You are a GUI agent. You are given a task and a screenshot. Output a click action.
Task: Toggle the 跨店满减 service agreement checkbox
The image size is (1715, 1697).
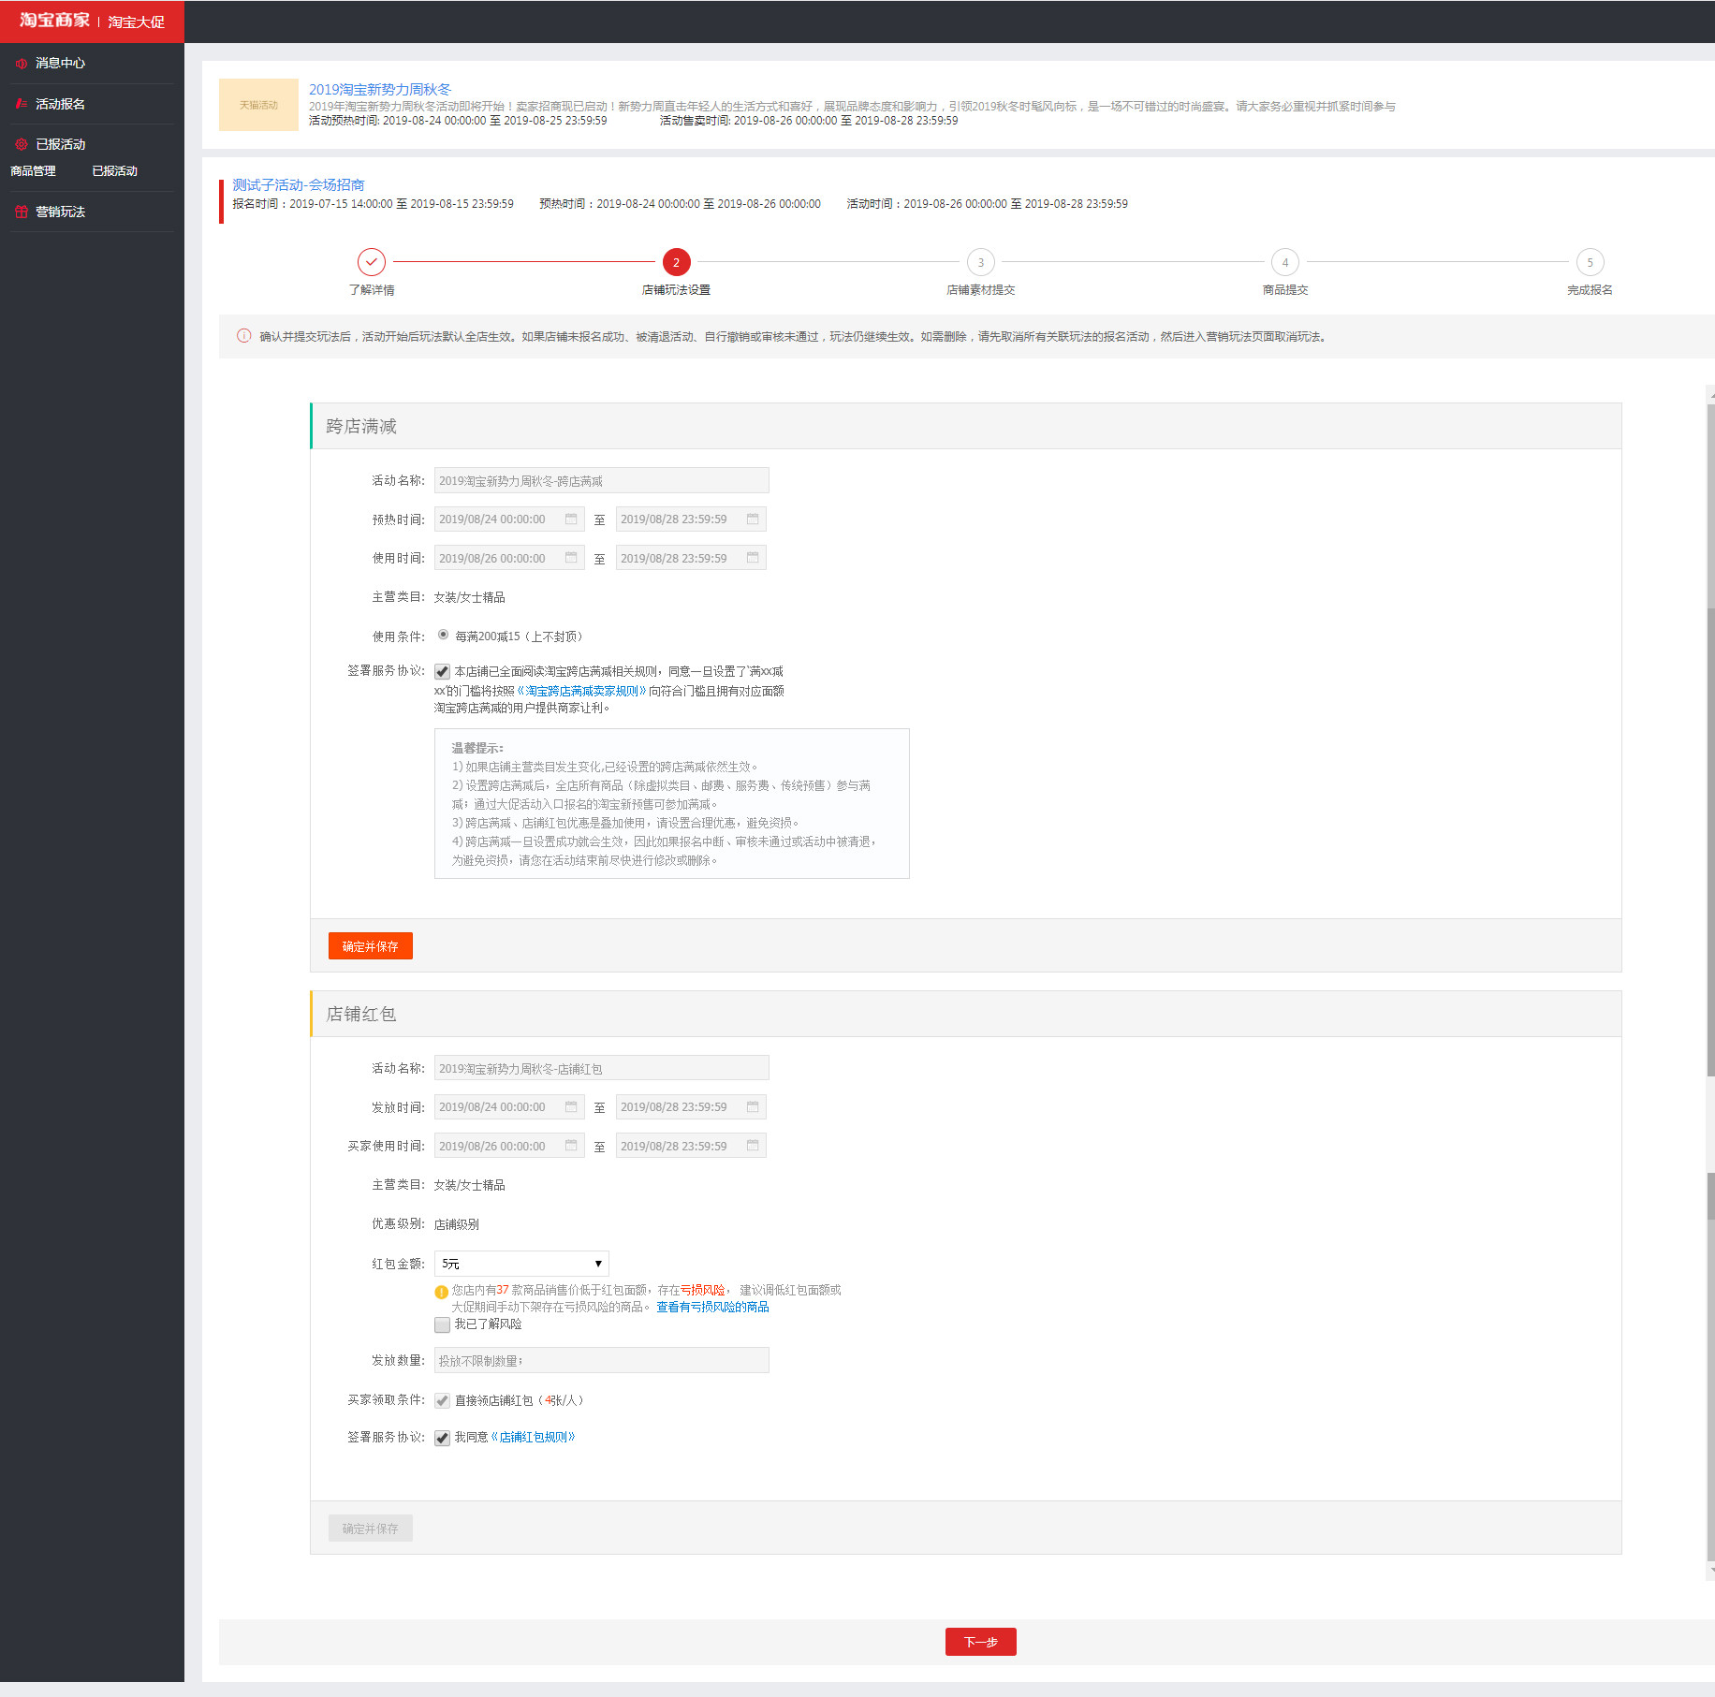442,671
